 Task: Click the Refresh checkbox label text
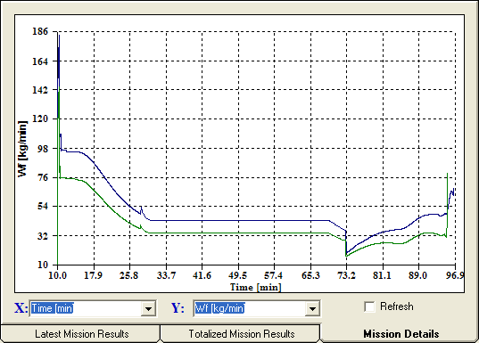coord(397,306)
